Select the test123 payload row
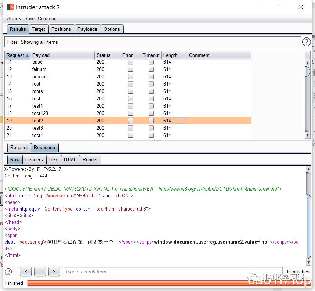Image resolution: width=315 pixels, height=291 pixels. pyautogui.click(x=128, y=114)
